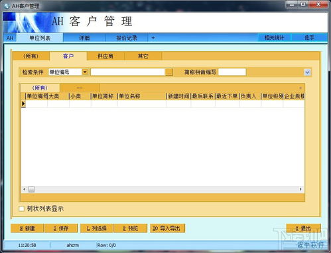This screenshot has width=331, height=253.
Task: Open the 单位编号 search condition dropdown
Action: 85,72
